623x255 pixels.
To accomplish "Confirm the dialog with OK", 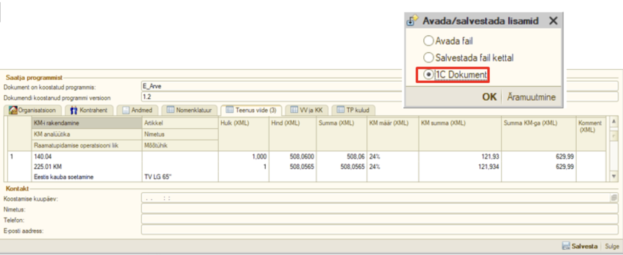I will tap(489, 97).
